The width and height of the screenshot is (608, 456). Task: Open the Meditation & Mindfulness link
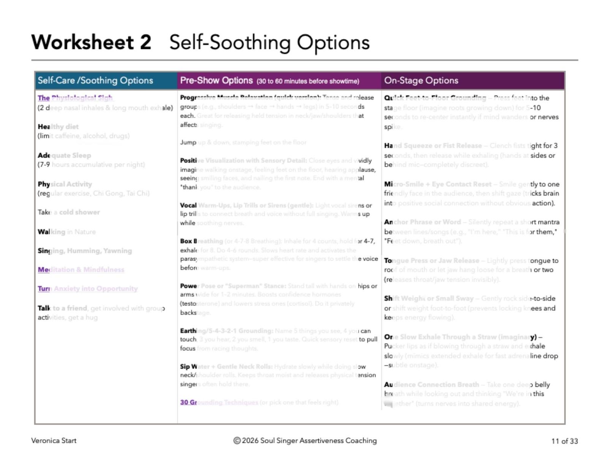click(x=81, y=270)
